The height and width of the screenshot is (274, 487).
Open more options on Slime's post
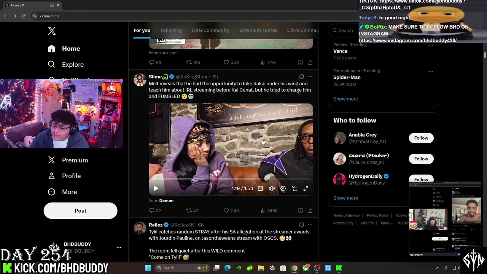coord(310,77)
